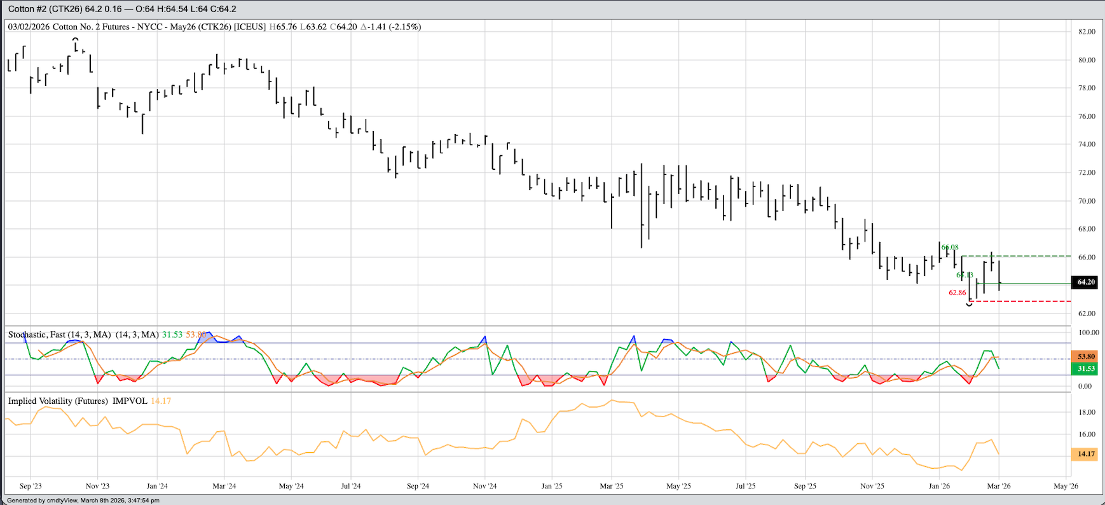
Task: Click the Implied Volatility (Futures) IMPVOL title
Action: (x=77, y=401)
